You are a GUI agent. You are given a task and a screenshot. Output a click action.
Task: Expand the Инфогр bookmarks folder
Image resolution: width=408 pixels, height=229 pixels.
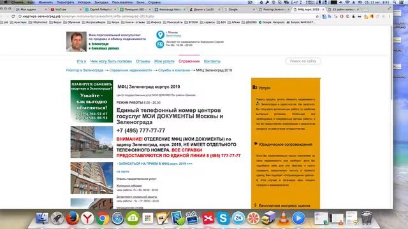pyautogui.click(x=154, y=22)
